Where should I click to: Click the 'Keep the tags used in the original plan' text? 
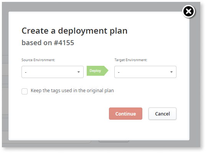pos(72,91)
